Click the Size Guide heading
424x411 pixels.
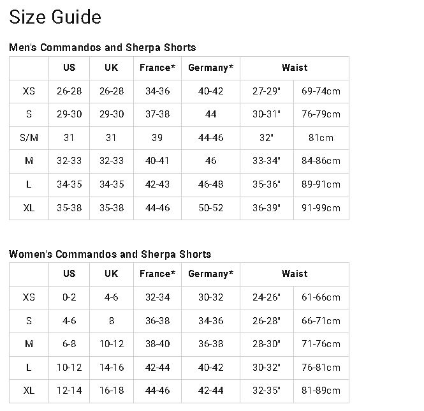[x=55, y=17]
